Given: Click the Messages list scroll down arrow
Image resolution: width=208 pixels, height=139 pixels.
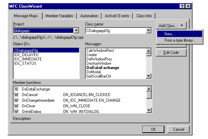Looking at the screenshot, I should [x=149, y=76].
